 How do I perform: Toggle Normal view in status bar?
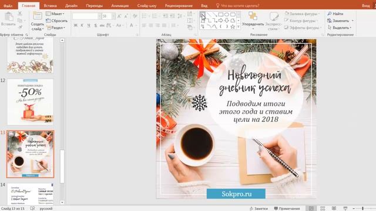(x=311, y=209)
